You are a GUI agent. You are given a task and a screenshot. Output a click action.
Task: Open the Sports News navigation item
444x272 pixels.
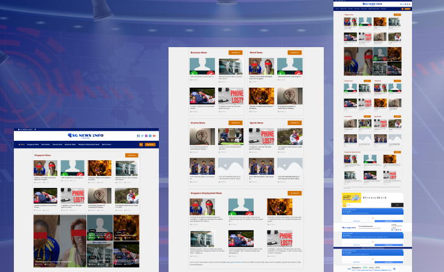[106, 144]
